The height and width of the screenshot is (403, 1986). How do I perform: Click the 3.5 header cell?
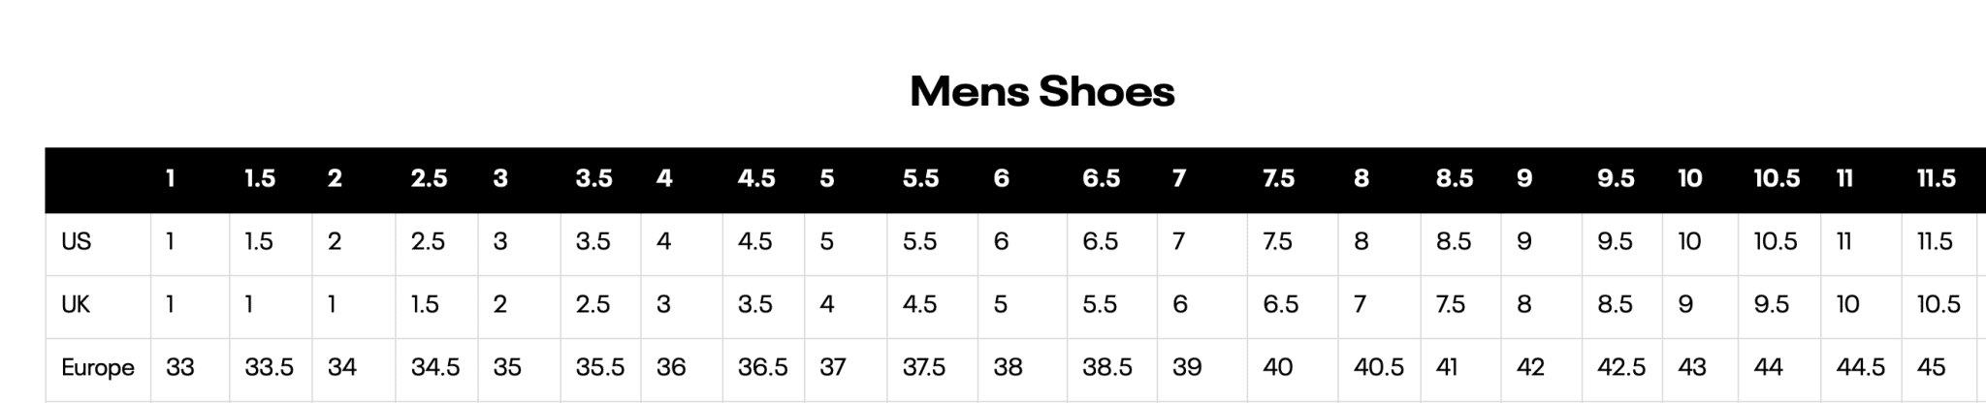[600, 178]
